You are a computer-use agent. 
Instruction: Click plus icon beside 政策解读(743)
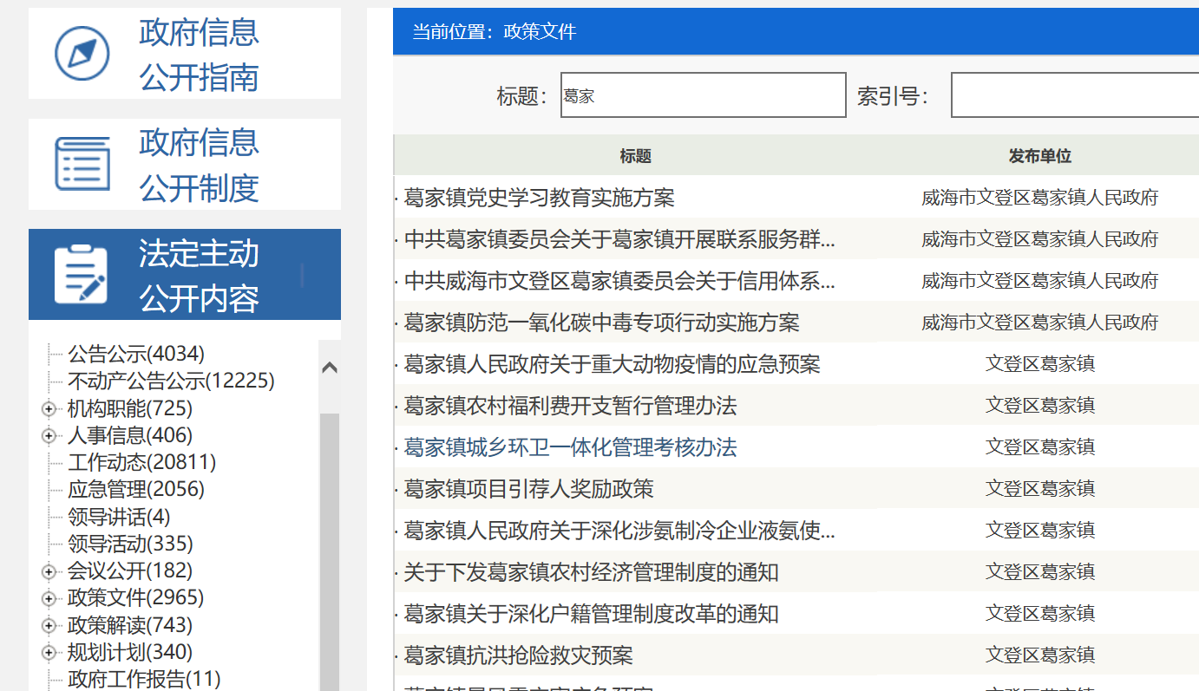pyautogui.click(x=49, y=625)
